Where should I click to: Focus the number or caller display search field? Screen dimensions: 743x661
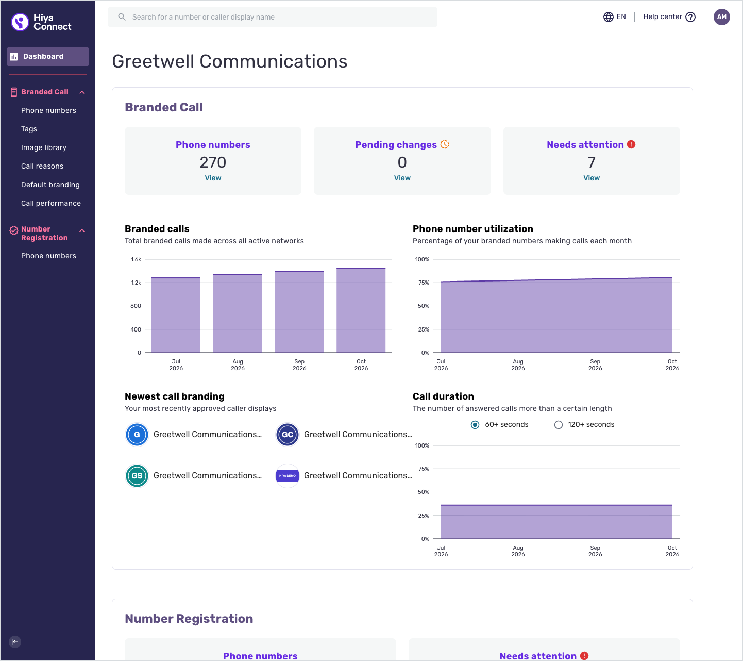273,17
